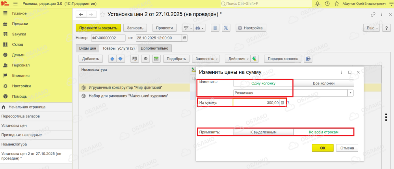Screen dimensions: 394x169
Task: Open Главное section
Action: (x=19, y=13)
